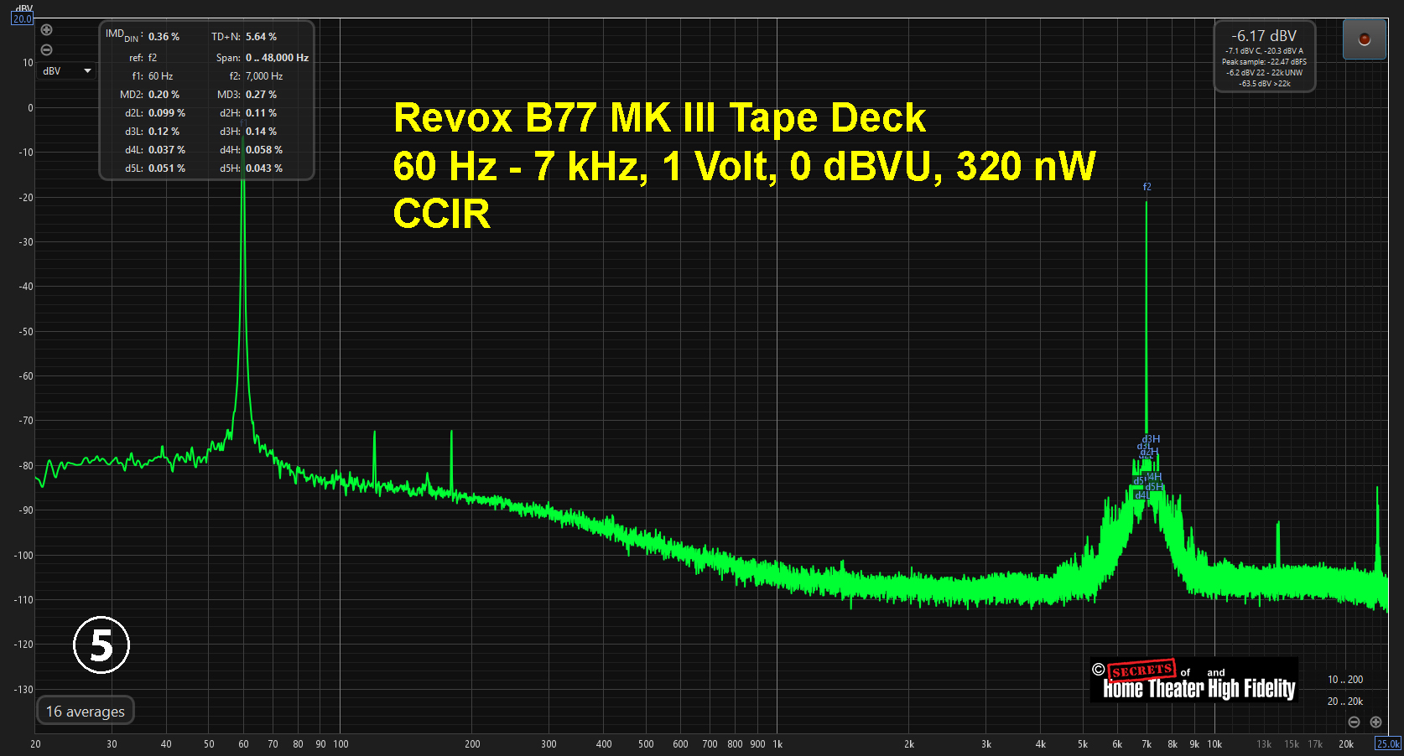Click the 16 averages button
The height and width of the screenshot is (756, 1404).
[86, 711]
